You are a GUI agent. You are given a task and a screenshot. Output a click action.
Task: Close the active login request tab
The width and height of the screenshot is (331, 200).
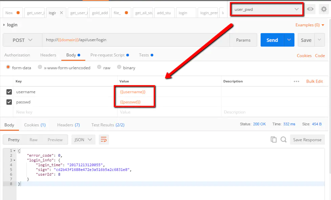[x=62, y=12]
